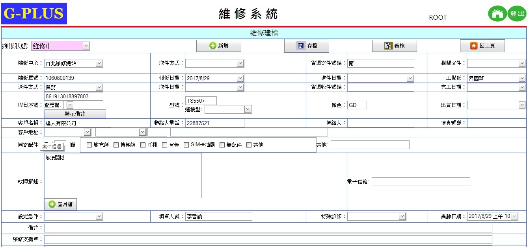This screenshot has width=529, height=247.
Task: Check the 旅充頭 accessory checkbox
Action: 89,145
